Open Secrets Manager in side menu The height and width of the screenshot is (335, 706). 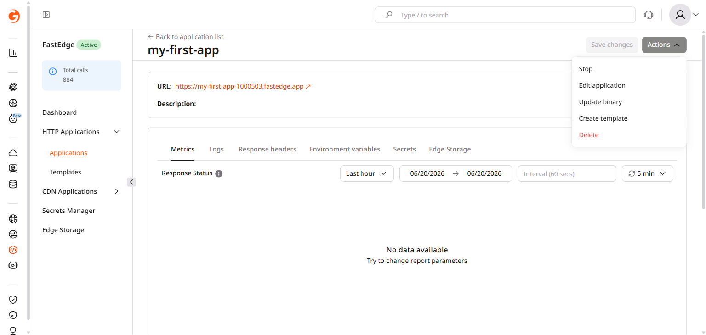pos(69,211)
